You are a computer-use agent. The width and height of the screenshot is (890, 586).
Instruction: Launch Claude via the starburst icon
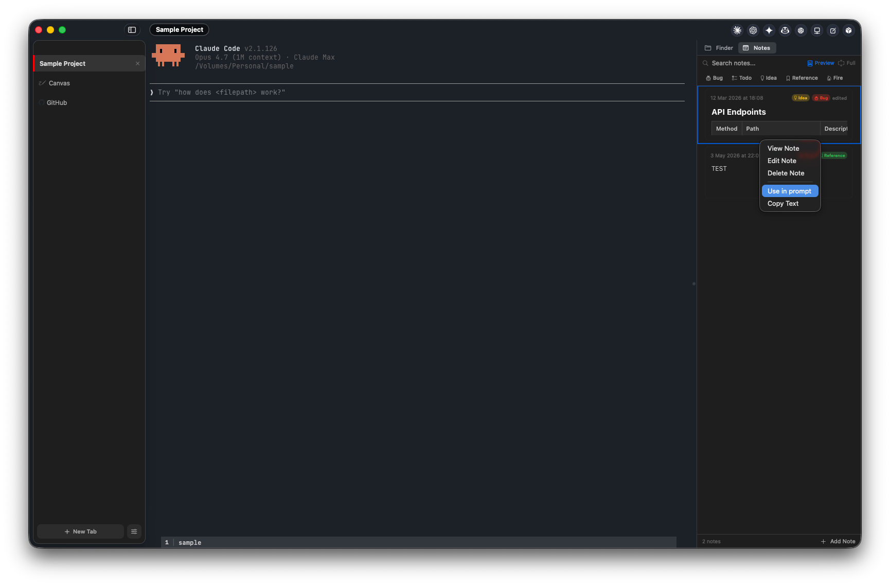click(737, 30)
